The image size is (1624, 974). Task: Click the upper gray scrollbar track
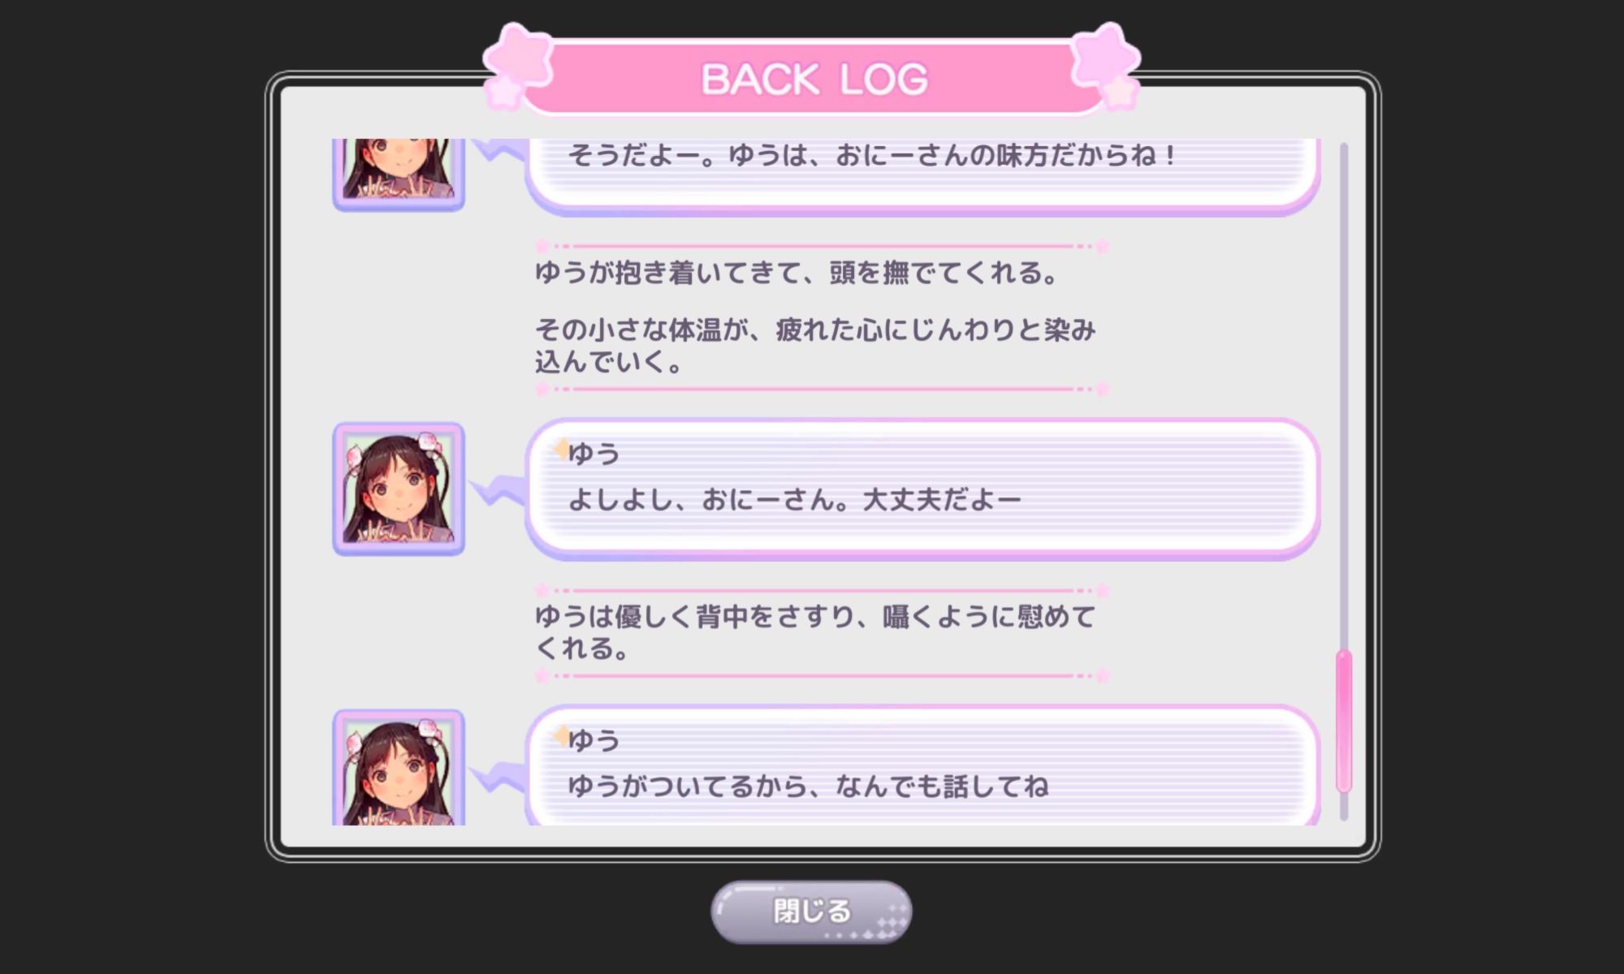pos(1344,395)
